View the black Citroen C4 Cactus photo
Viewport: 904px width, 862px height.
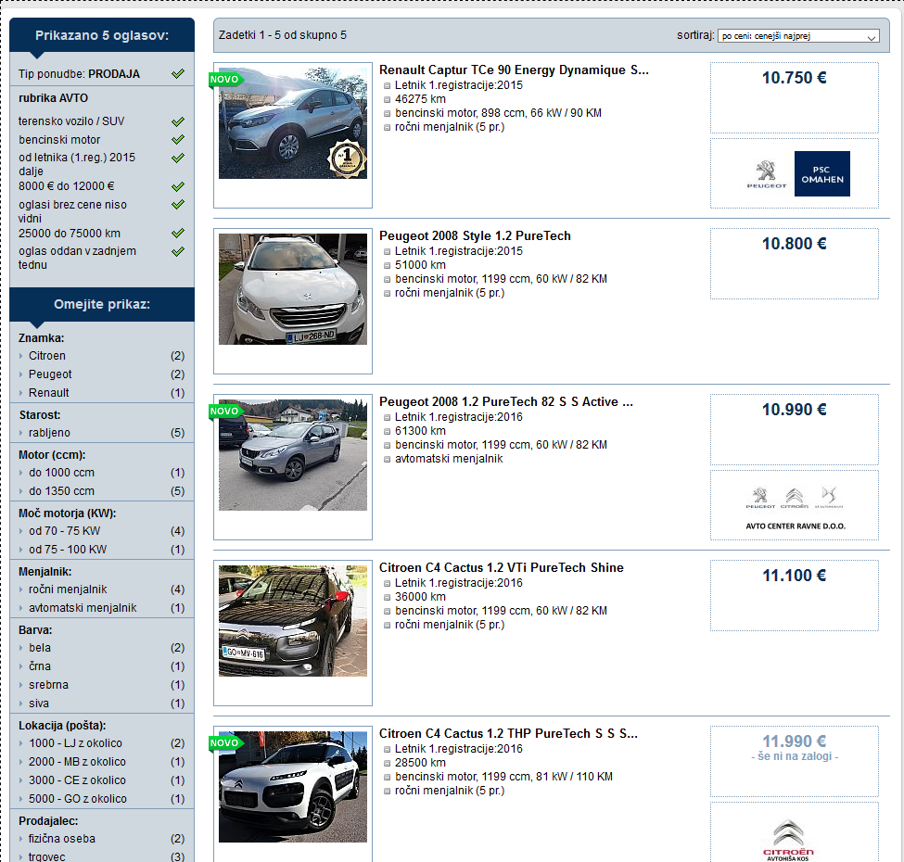(x=293, y=621)
